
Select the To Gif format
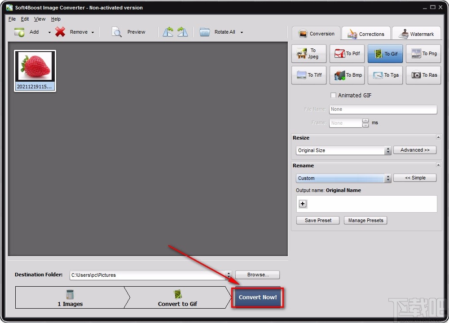385,53
